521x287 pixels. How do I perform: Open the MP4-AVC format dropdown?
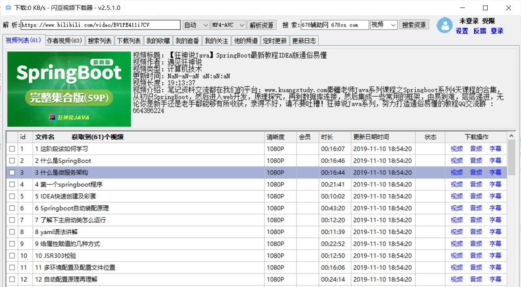[228, 25]
